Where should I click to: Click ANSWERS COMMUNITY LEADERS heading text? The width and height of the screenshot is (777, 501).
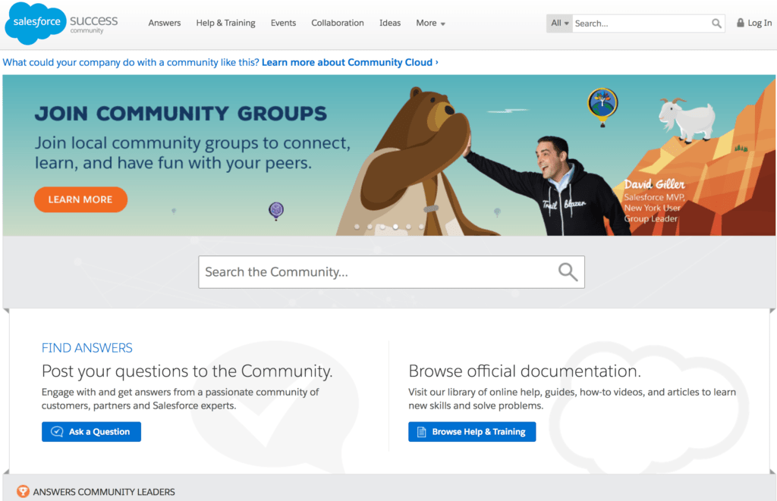[104, 492]
